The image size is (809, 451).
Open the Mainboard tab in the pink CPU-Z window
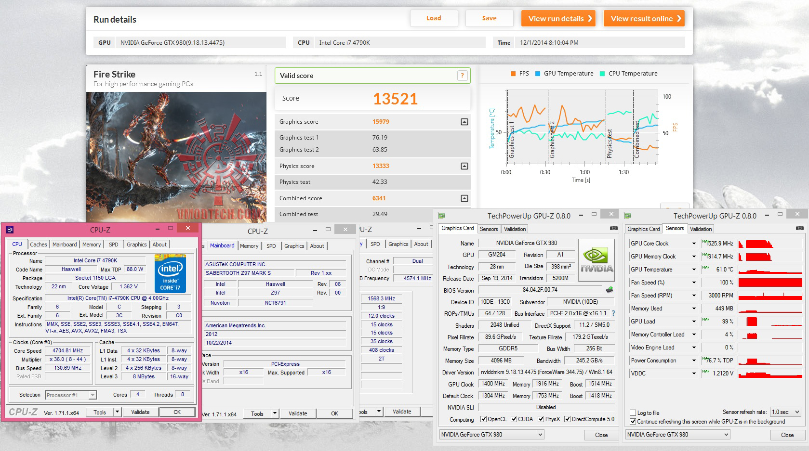pos(65,245)
